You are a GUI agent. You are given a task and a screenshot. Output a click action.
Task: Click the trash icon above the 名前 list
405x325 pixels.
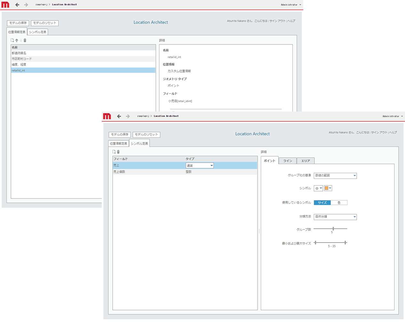tap(25, 40)
